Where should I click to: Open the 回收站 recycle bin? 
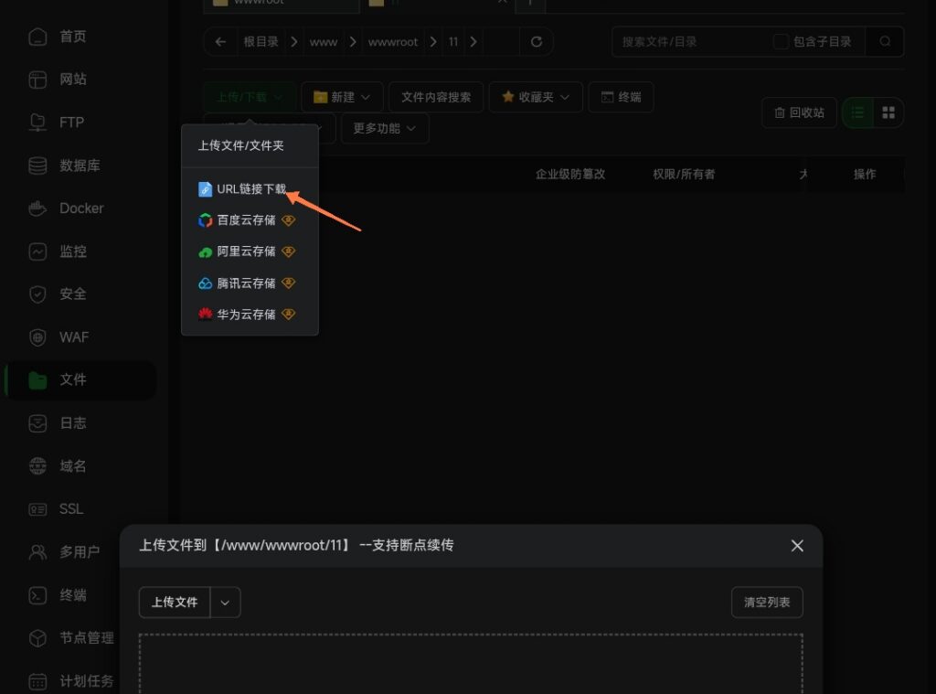pyautogui.click(x=799, y=112)
